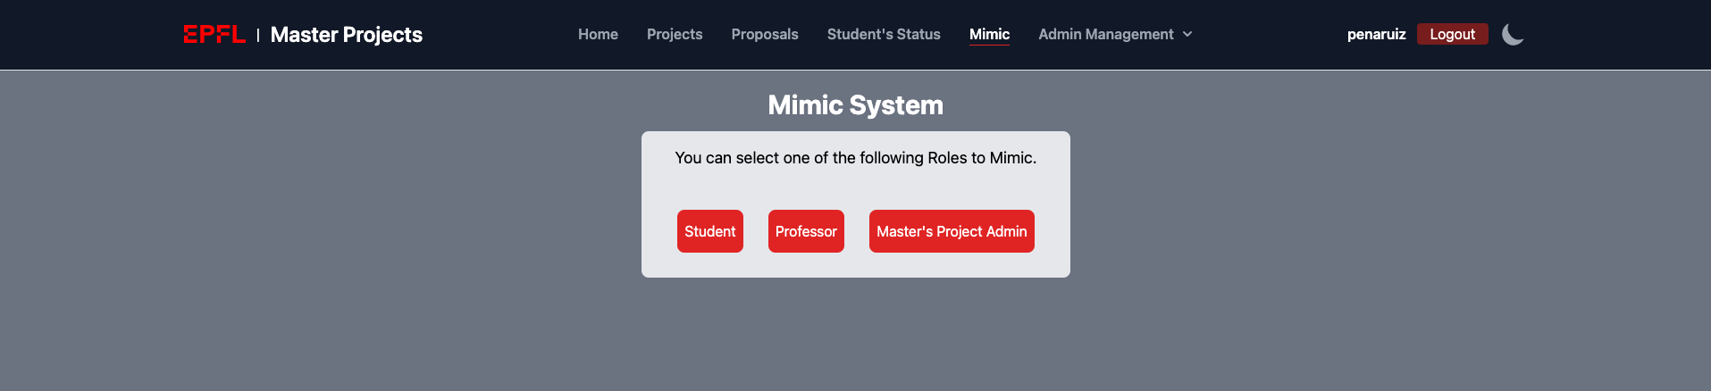Click the red EPFL logo
The height and width of the screenshot is (391, 1711).
[x=214, y=34]
